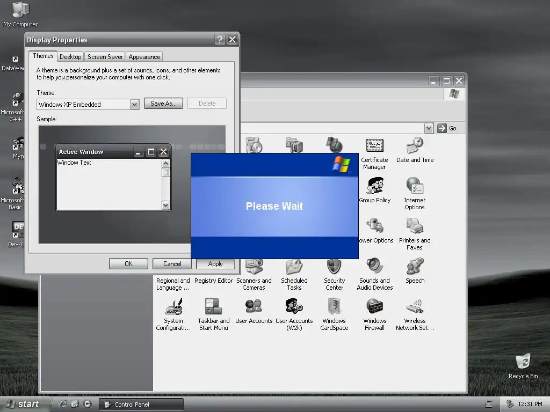Expand the Control Panel address bar dropdown
This screenshot has height=412, width=550.
tap(429, 128)
